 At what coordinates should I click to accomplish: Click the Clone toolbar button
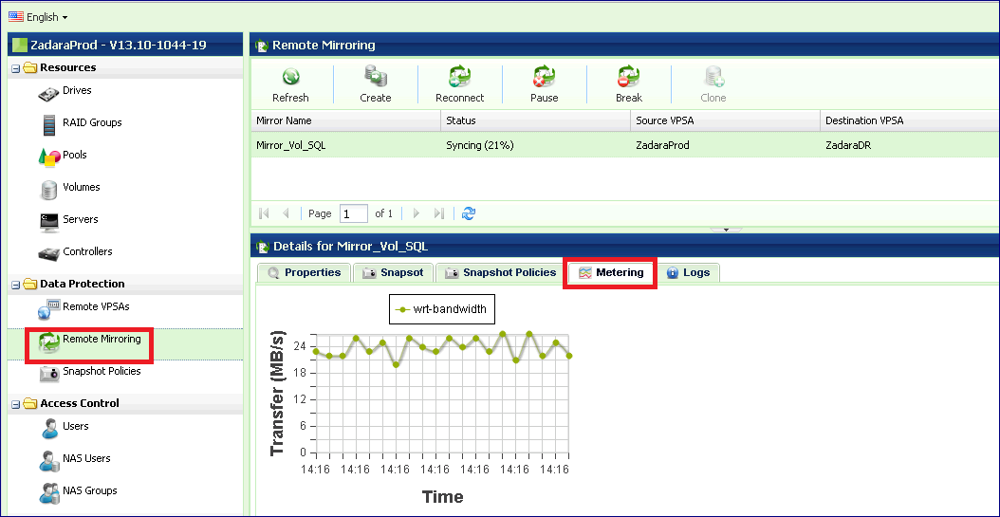click(x=713, y=85)
